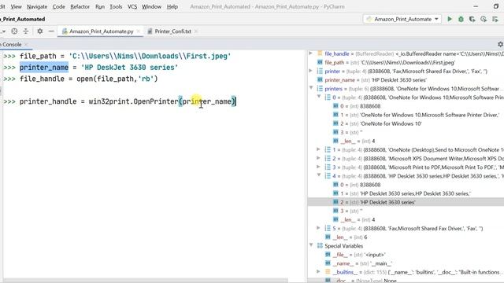Open Amazon_Print_Automate run configuration dropdown
Viewport: 504px width, 283px height.
click(x=402, y=19)
